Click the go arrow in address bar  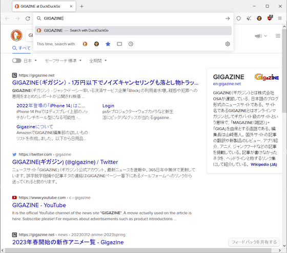coord(228,18)
